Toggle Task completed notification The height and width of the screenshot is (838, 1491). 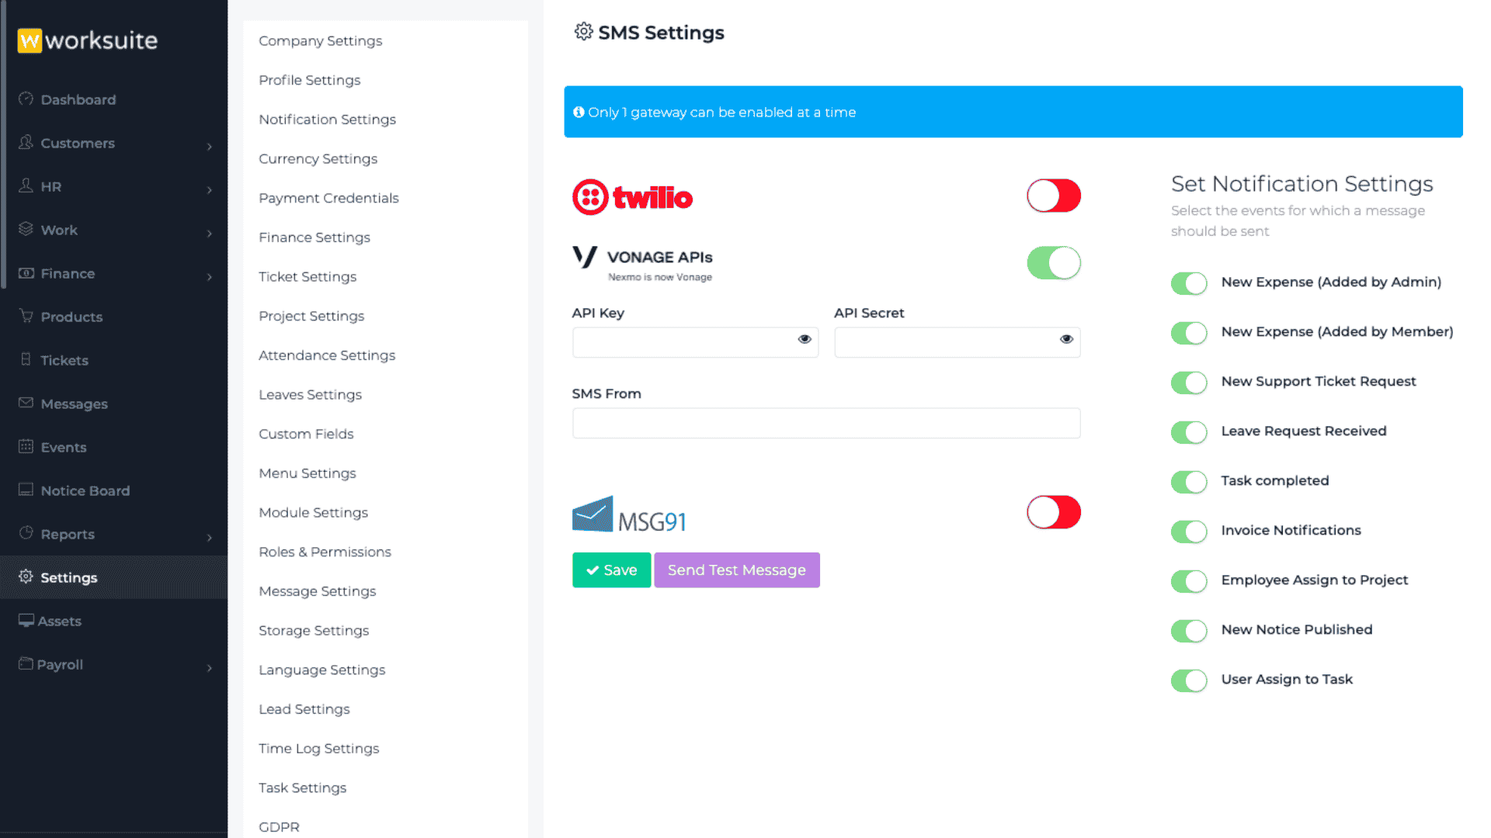click(x=1189, y=482)
